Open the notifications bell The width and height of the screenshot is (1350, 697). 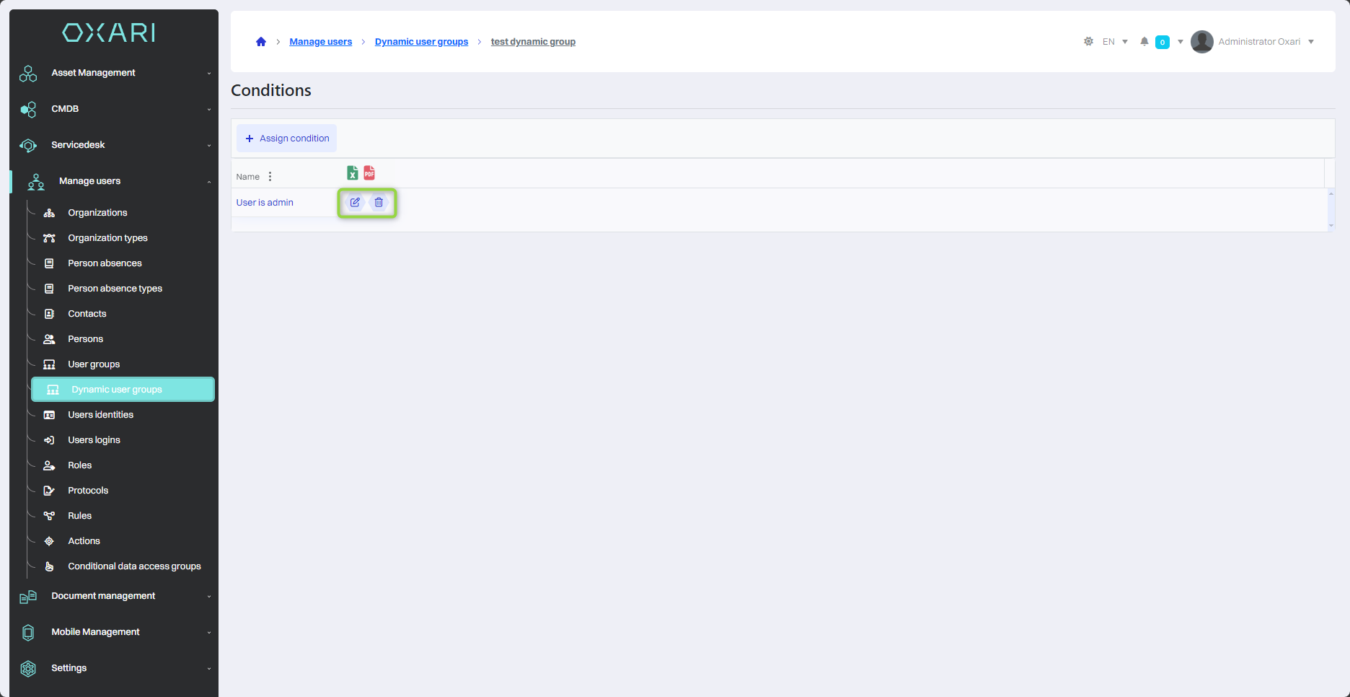coord(1144,42)
